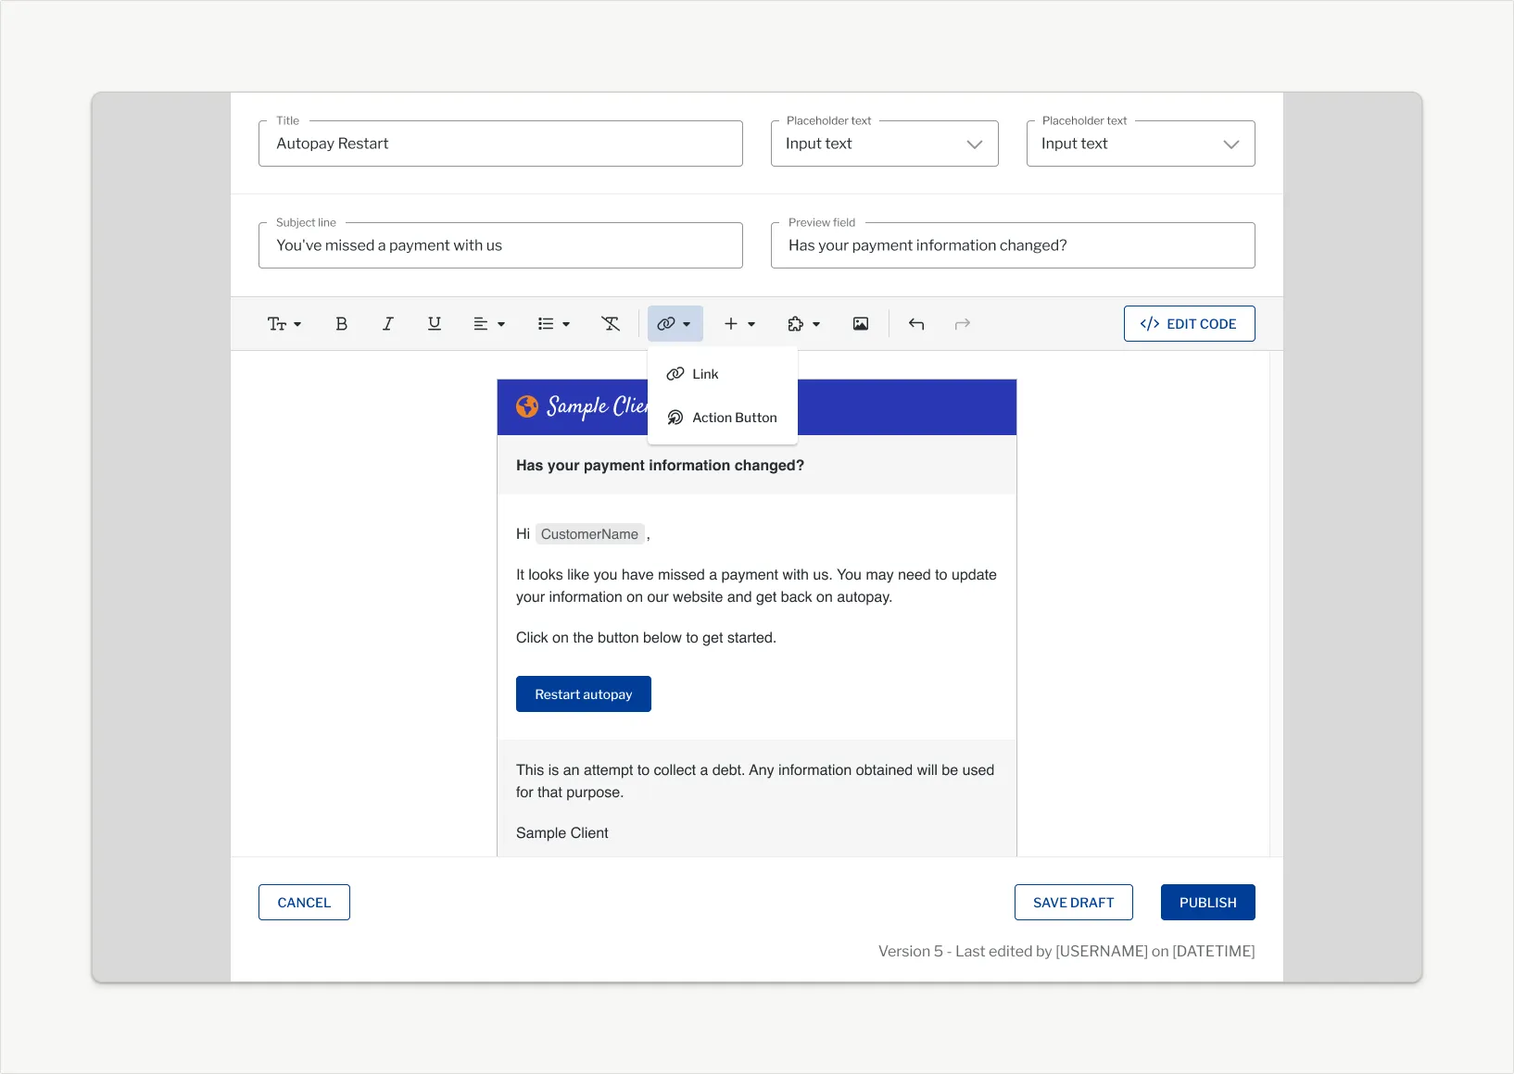
Task: Click the email heading about payment information
Action: pos(660,466)
